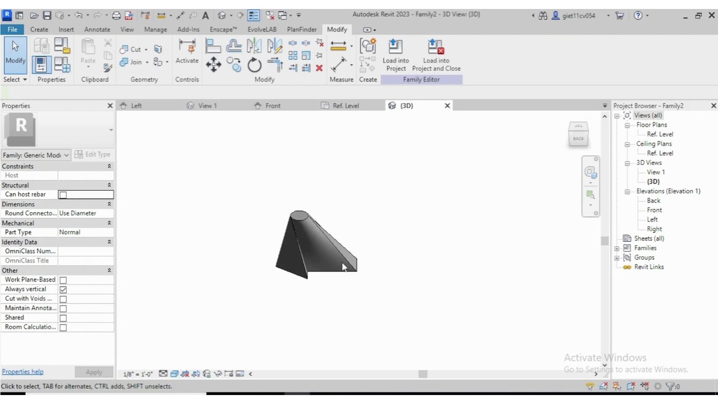The height and width of the screenshot is (404, 718).
Task: Collapse the Constraints section
Action: (109, 166)
